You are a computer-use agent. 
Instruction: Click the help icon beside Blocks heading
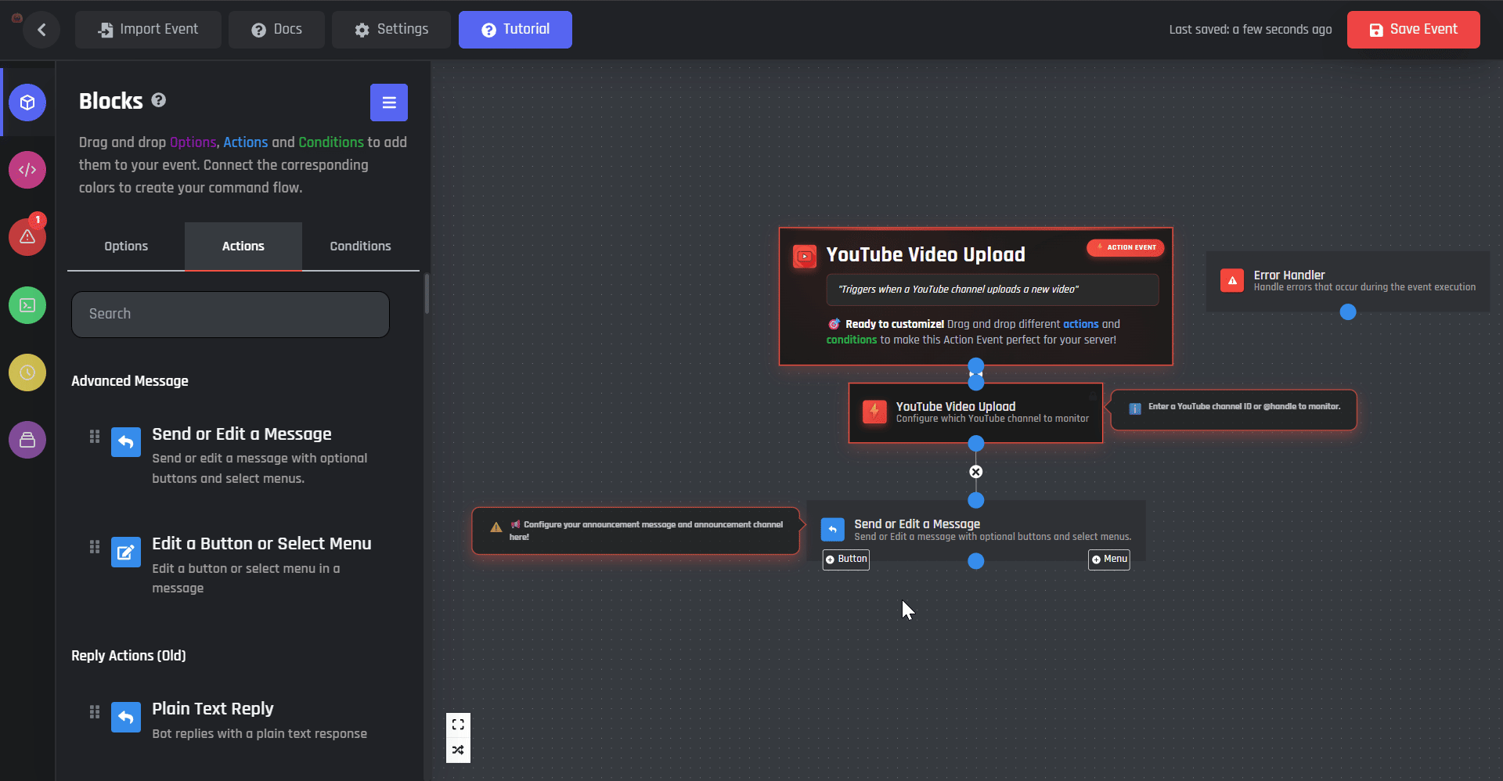coord(158,100)
